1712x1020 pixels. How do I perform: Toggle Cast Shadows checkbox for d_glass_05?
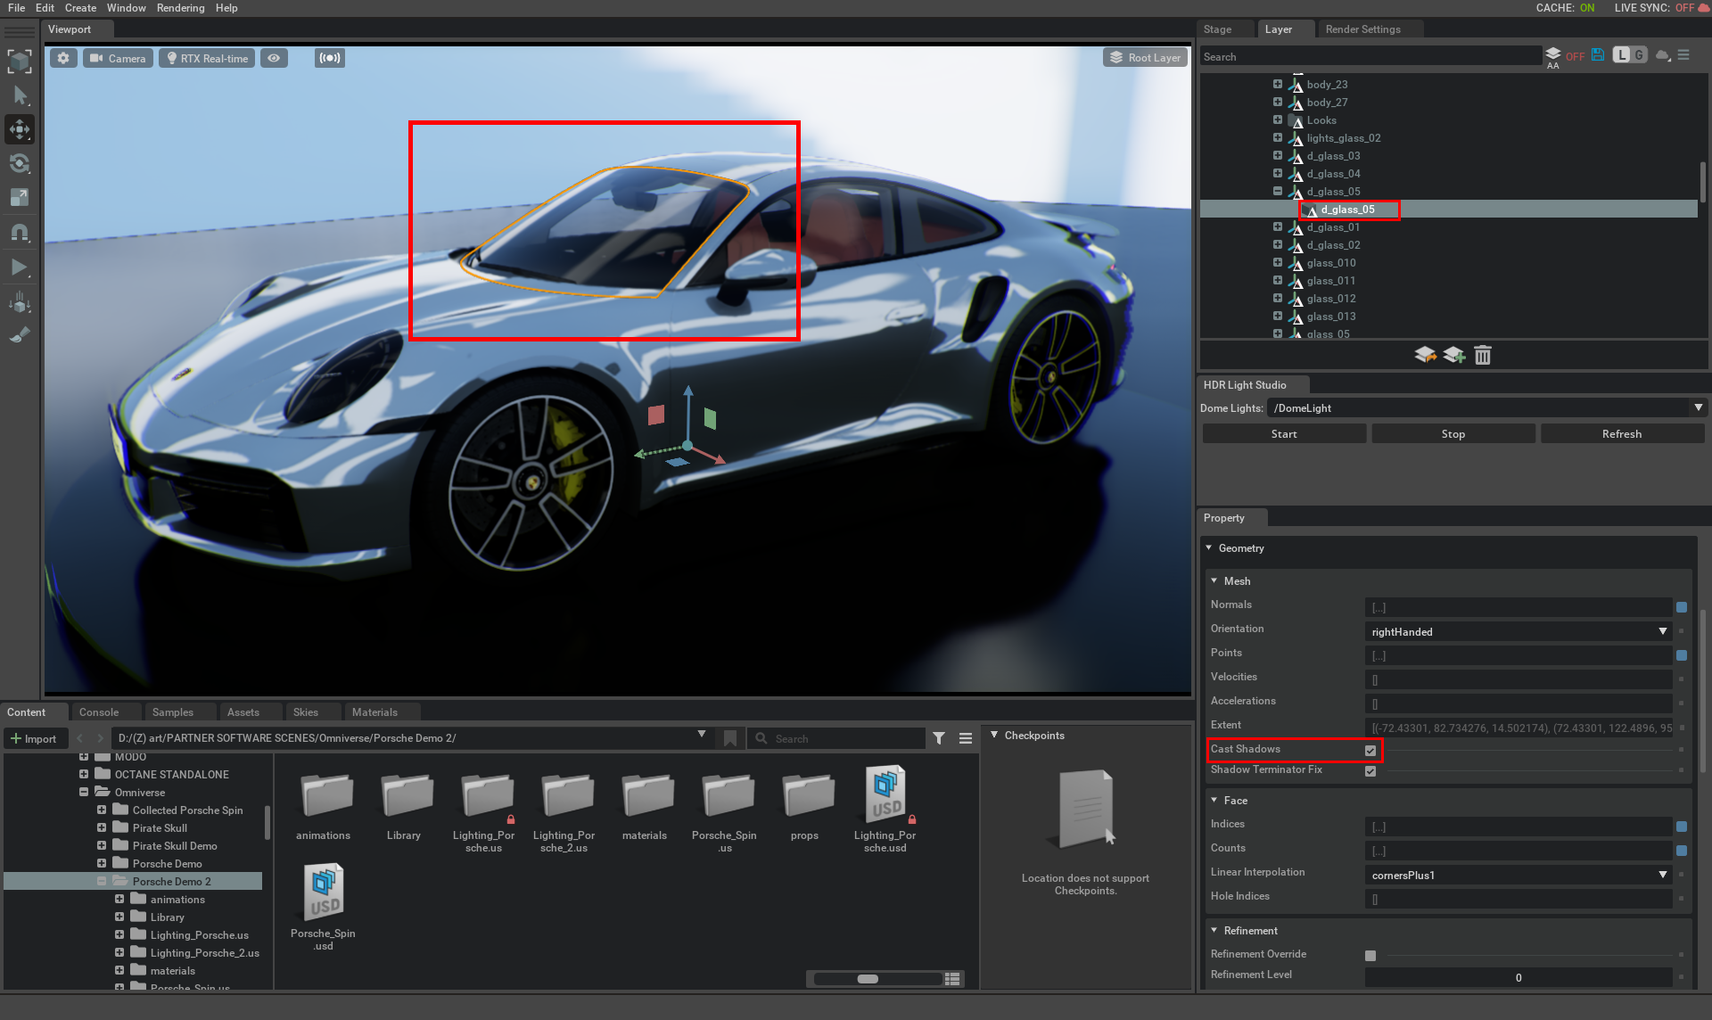[x=1370, y=749]
